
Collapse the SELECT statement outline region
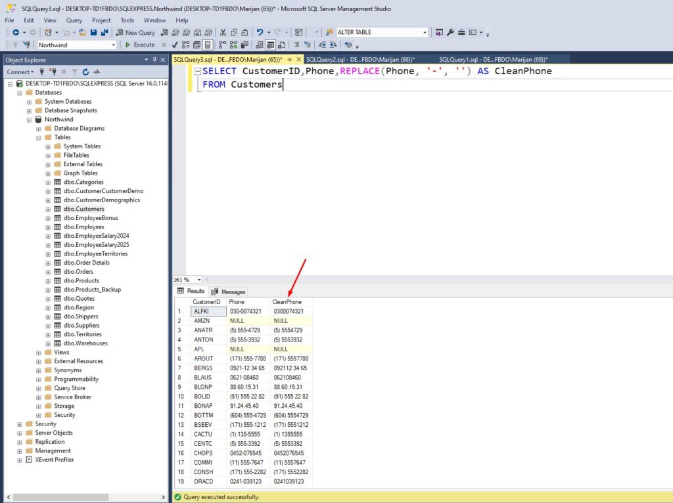[x=197, y=71]
